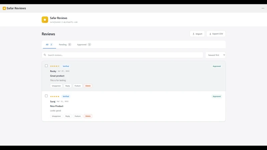The width and height of the screenshot is (267, 150).
Task: Delete Suraj's review
Action: pyautogui.click(x=88, y=116)
